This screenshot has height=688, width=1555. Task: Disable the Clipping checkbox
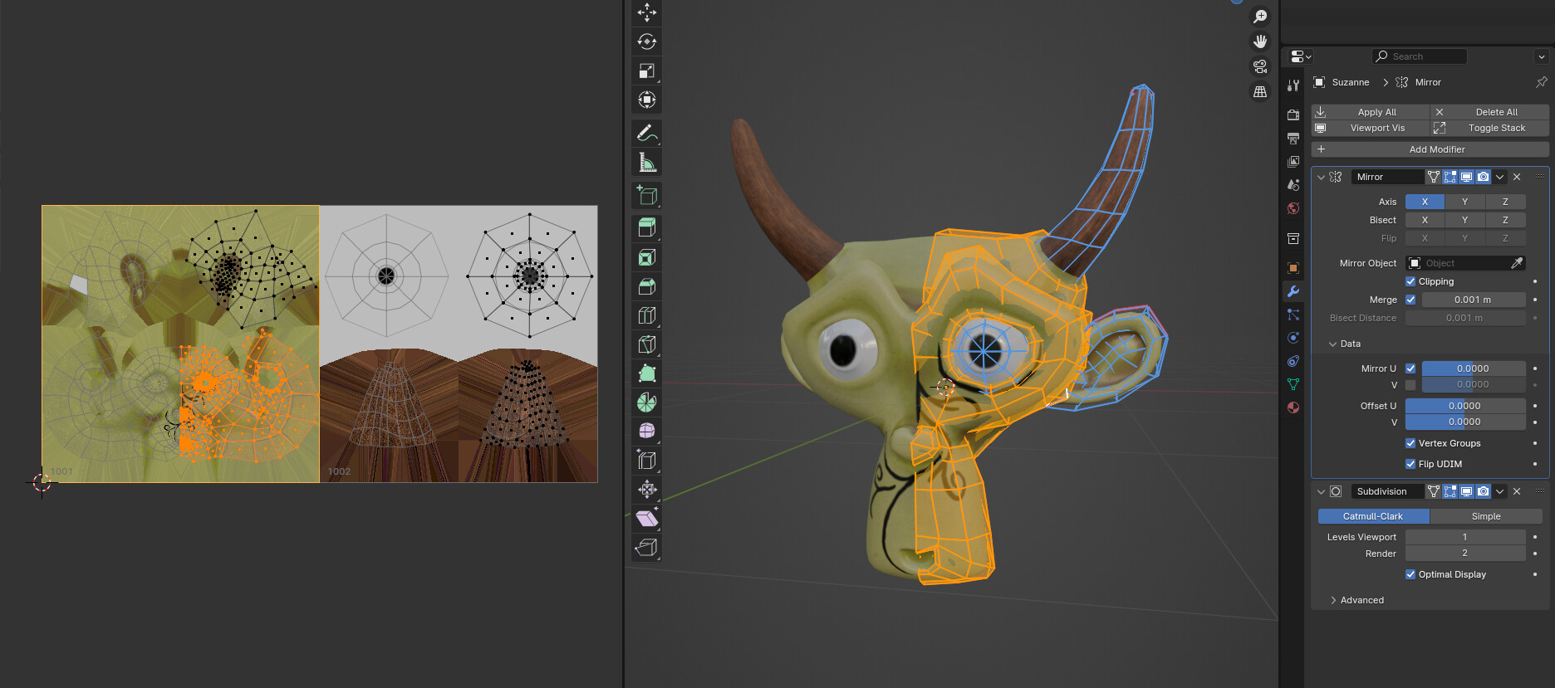click(1410, 281)
